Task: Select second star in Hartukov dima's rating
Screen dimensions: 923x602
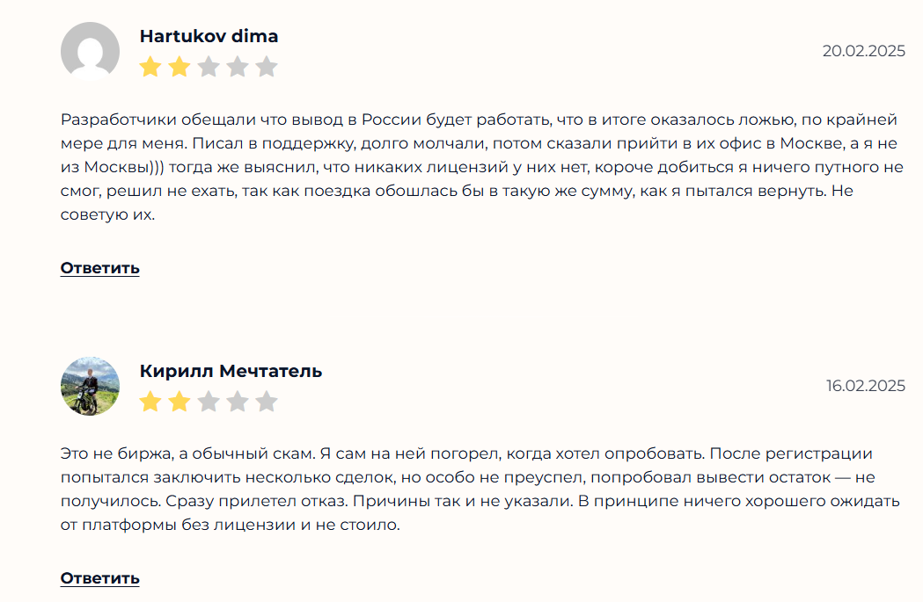Action: [179, 67]
